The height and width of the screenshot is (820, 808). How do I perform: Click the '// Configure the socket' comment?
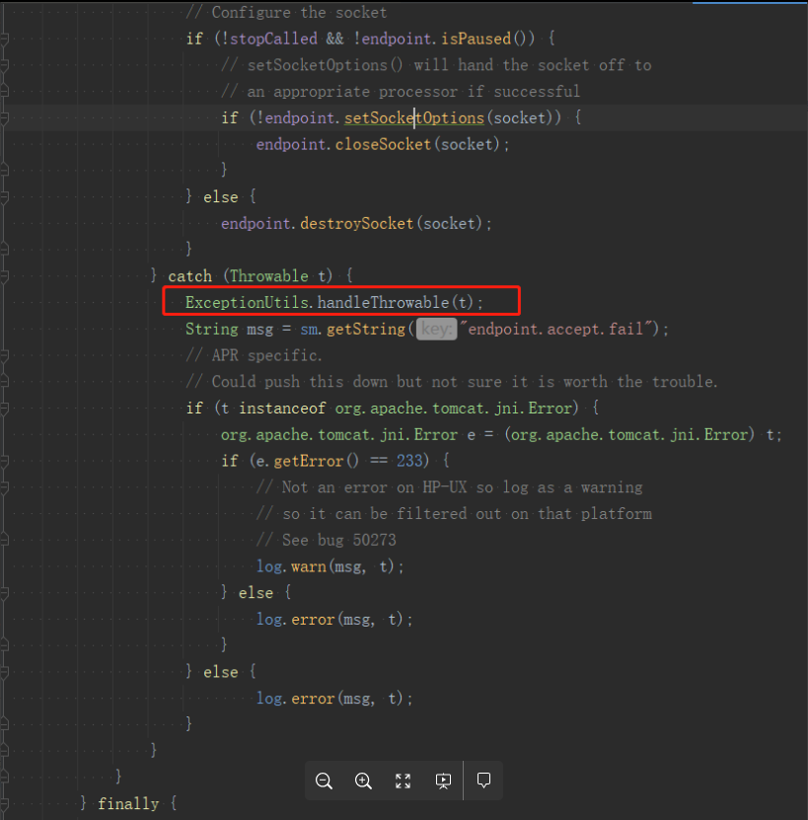click(286, 13)
